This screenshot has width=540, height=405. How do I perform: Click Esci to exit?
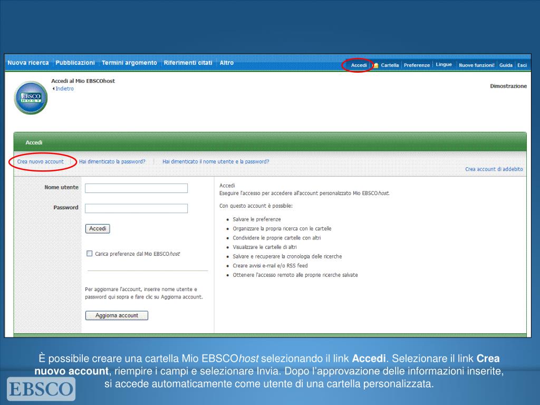pos(522,65)
